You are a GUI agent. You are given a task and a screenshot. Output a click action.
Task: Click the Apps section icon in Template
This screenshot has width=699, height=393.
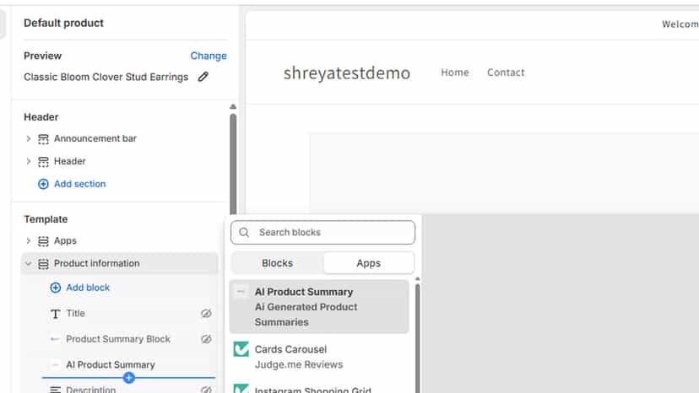click(x=43, y=241)
